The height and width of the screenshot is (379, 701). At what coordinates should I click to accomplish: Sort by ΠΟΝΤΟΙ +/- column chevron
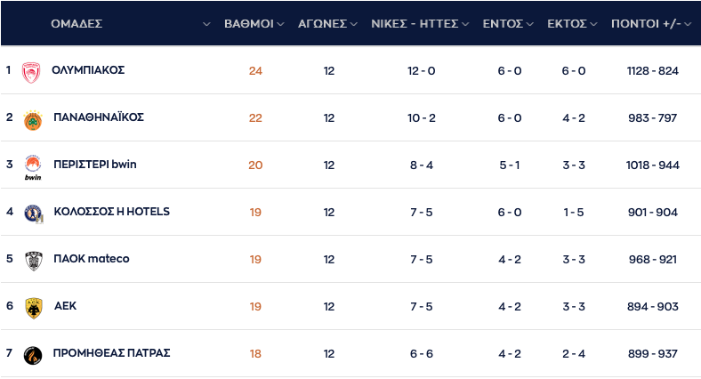tap(688, 24)
